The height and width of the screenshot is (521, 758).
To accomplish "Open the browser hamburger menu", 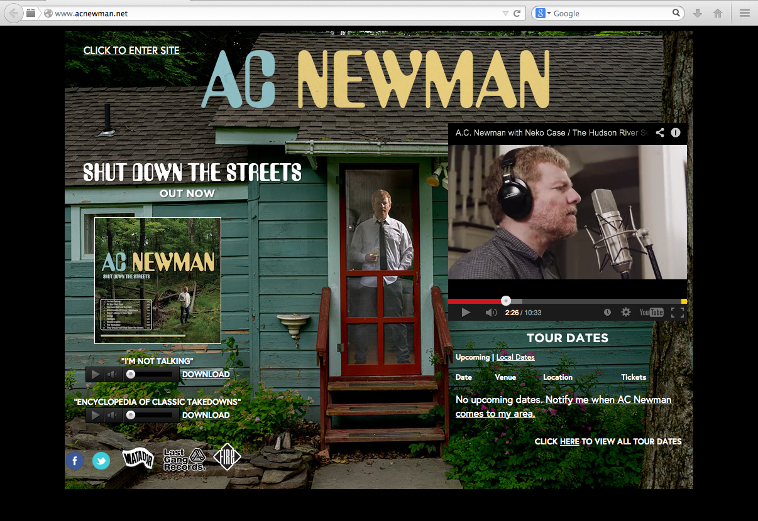I will (745, 13).
